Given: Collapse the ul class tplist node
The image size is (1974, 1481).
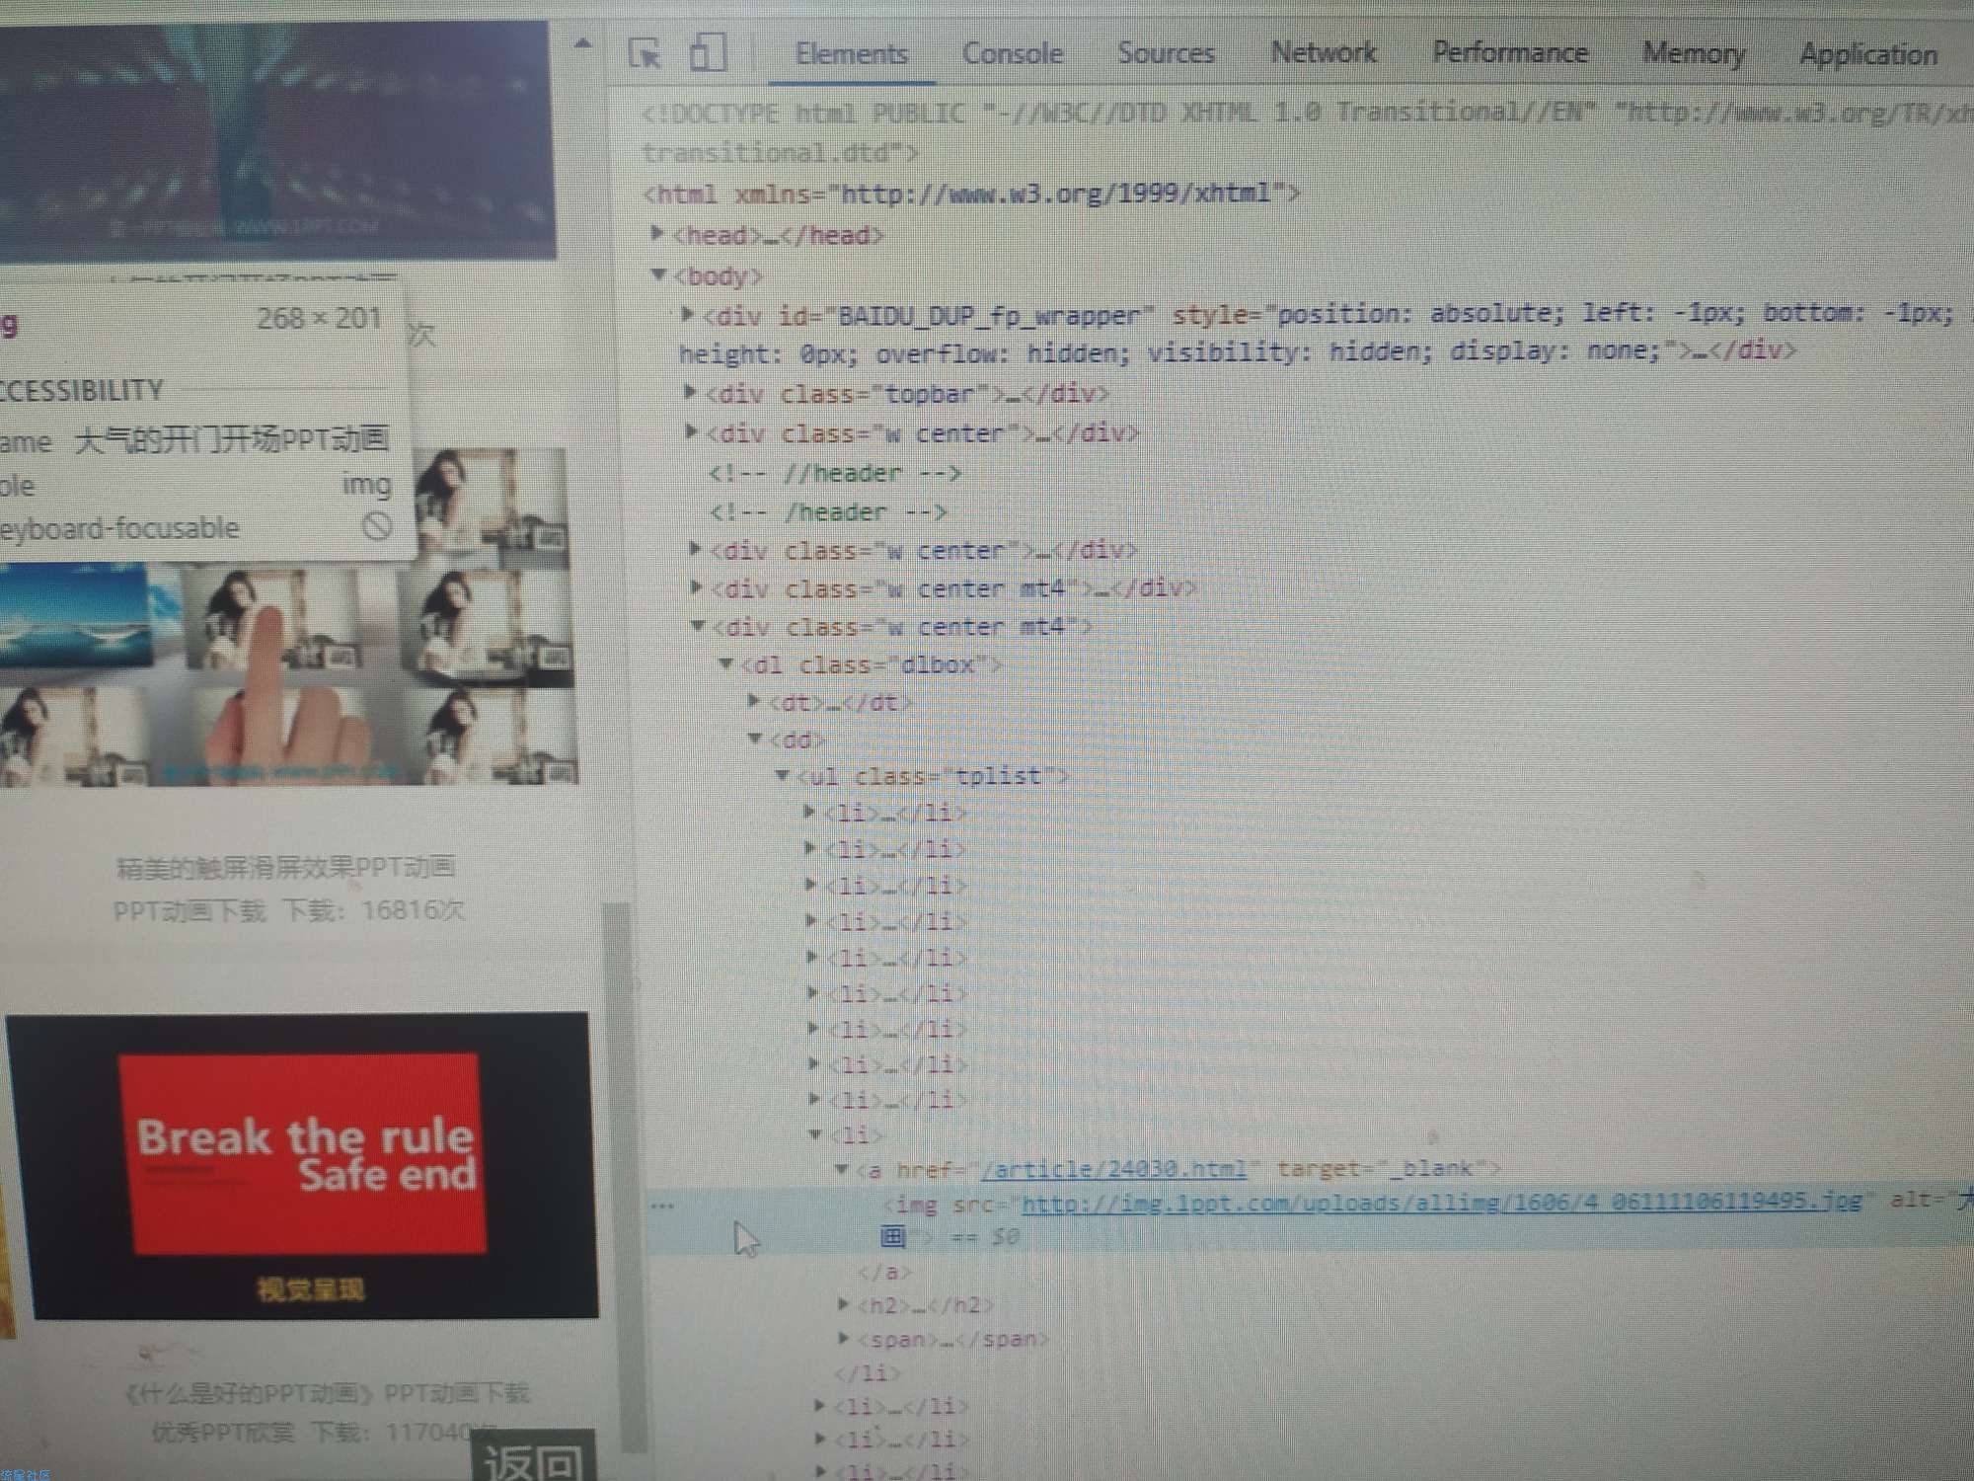Looking at the screenshot, I should pos(783,775).
